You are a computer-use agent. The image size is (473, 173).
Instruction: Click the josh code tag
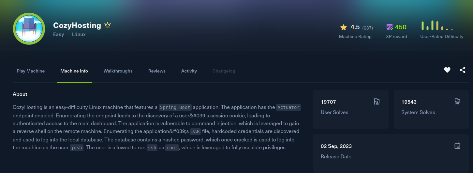77,148
